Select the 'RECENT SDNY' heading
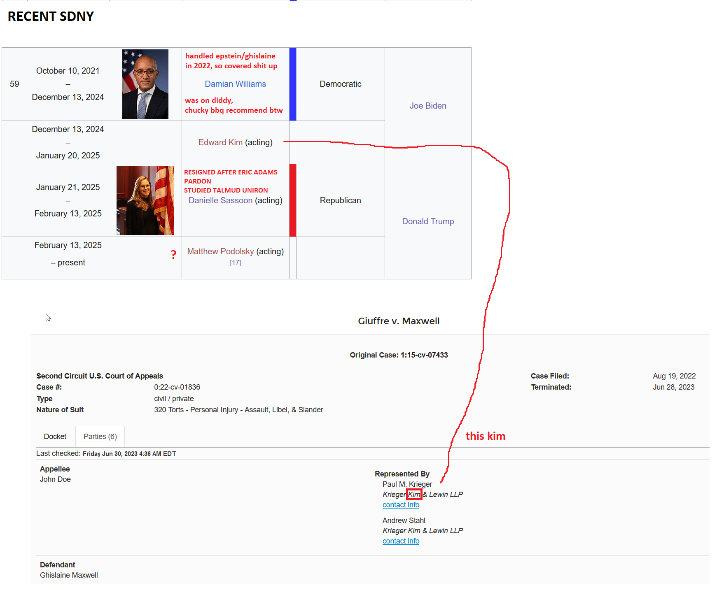The width and height of the screenshot is (724, 590). [x=51, y=16]
